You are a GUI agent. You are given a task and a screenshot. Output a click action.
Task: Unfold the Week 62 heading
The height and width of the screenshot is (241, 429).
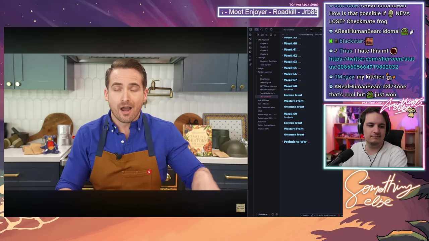tap(283, 56)
